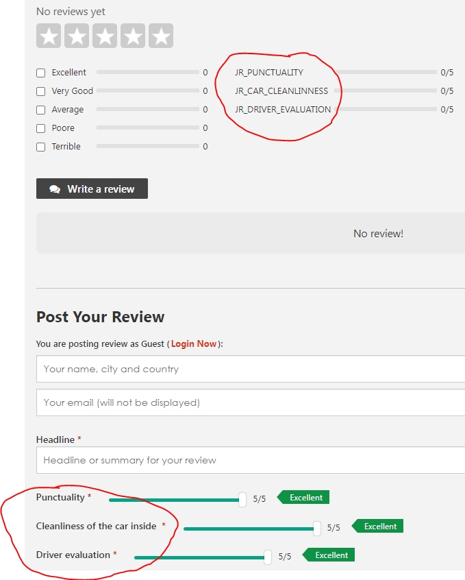Screen dimensions: 465x580
Task: Click the Headline summary text field
Action: click(x=251, y=460)
